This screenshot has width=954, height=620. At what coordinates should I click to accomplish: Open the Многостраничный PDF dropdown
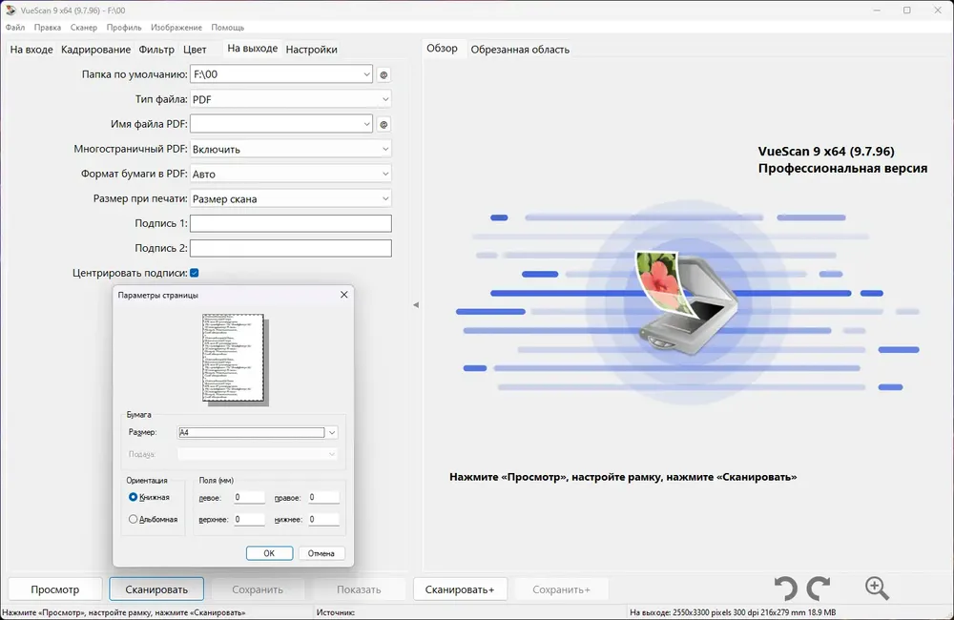tap(385, 149)
